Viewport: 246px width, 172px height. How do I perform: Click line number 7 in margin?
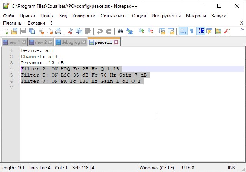[x=12, y=87]
